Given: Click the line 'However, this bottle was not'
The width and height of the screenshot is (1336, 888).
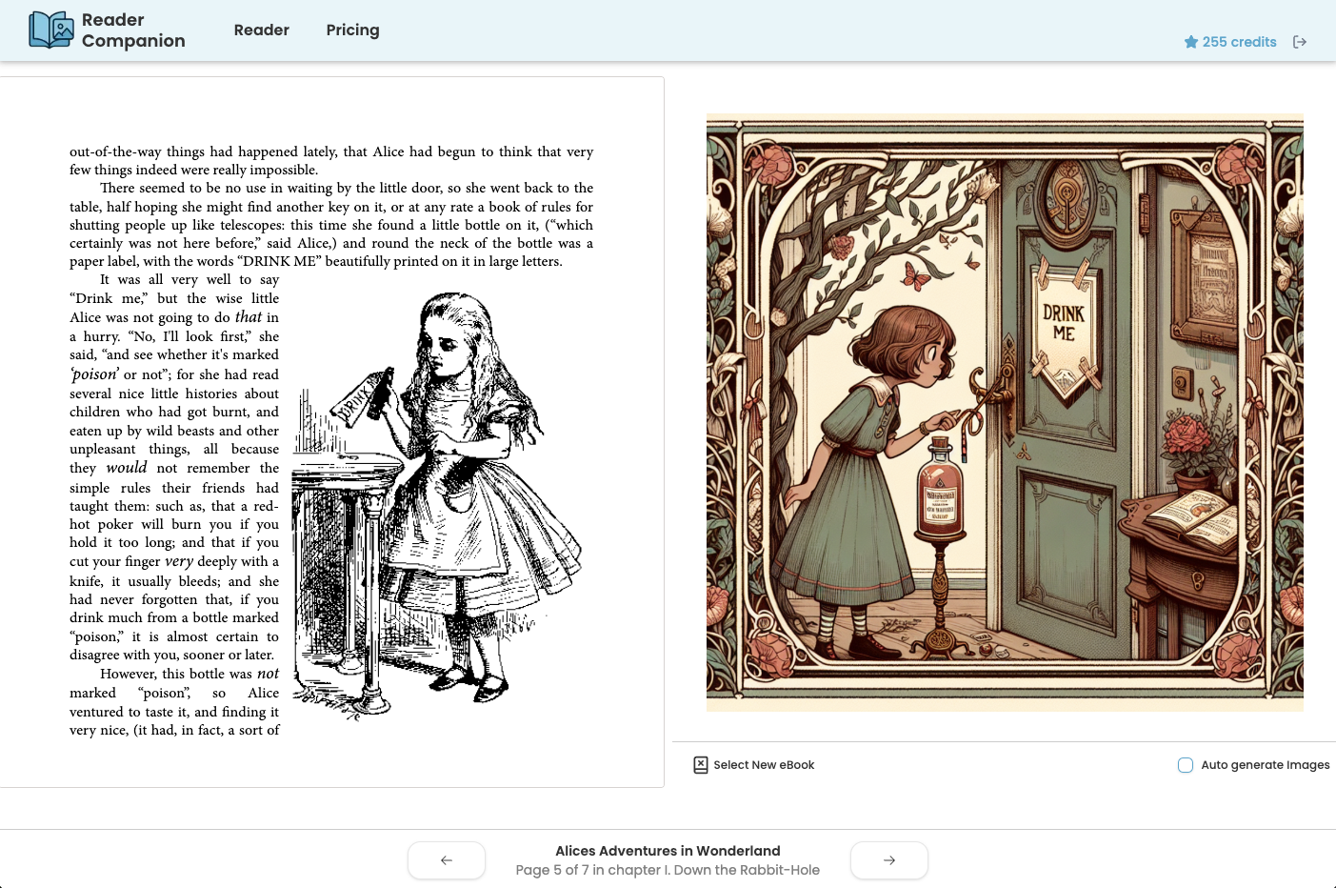Looking at the screenshot, I should tap(189, 674).
